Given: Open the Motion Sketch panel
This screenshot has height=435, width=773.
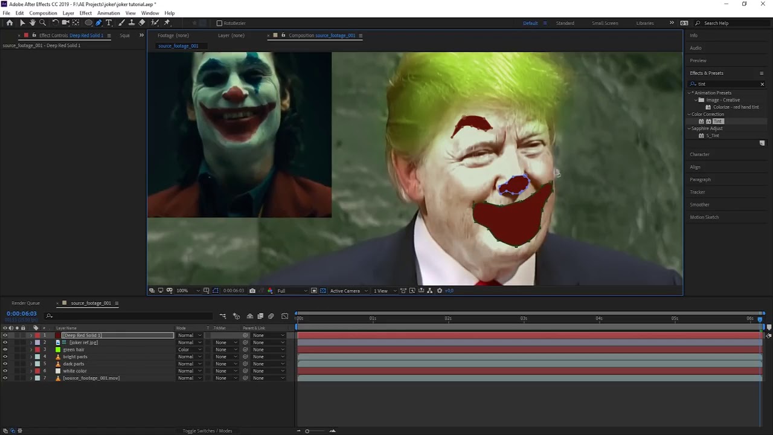Looking at the screenshot, I should point(704,217).
